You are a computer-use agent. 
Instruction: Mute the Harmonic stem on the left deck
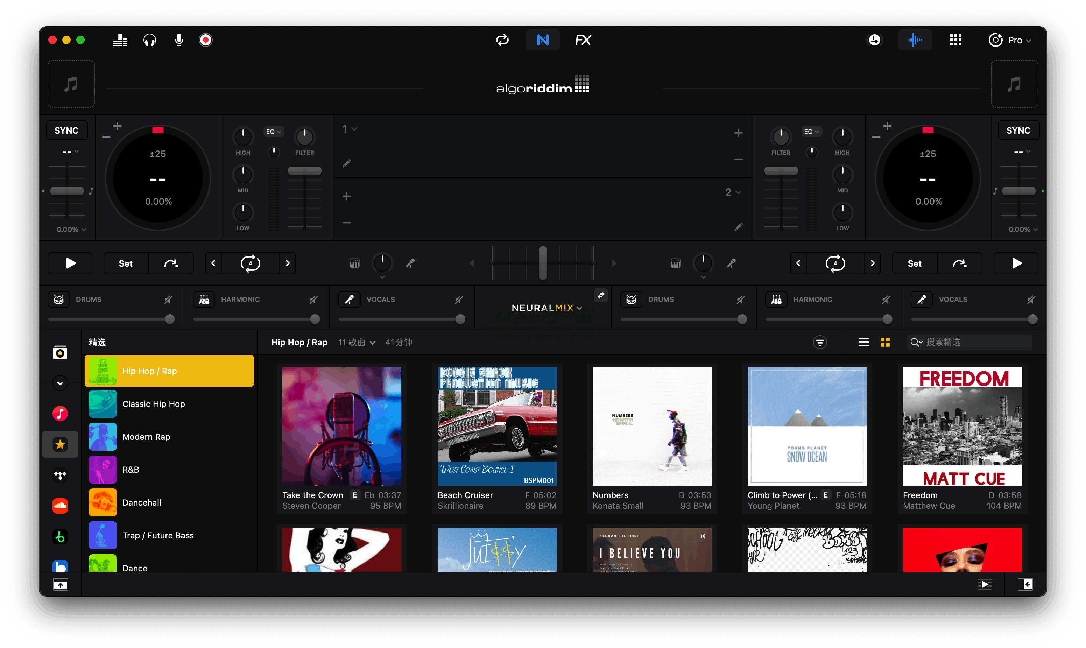point(313,300)
